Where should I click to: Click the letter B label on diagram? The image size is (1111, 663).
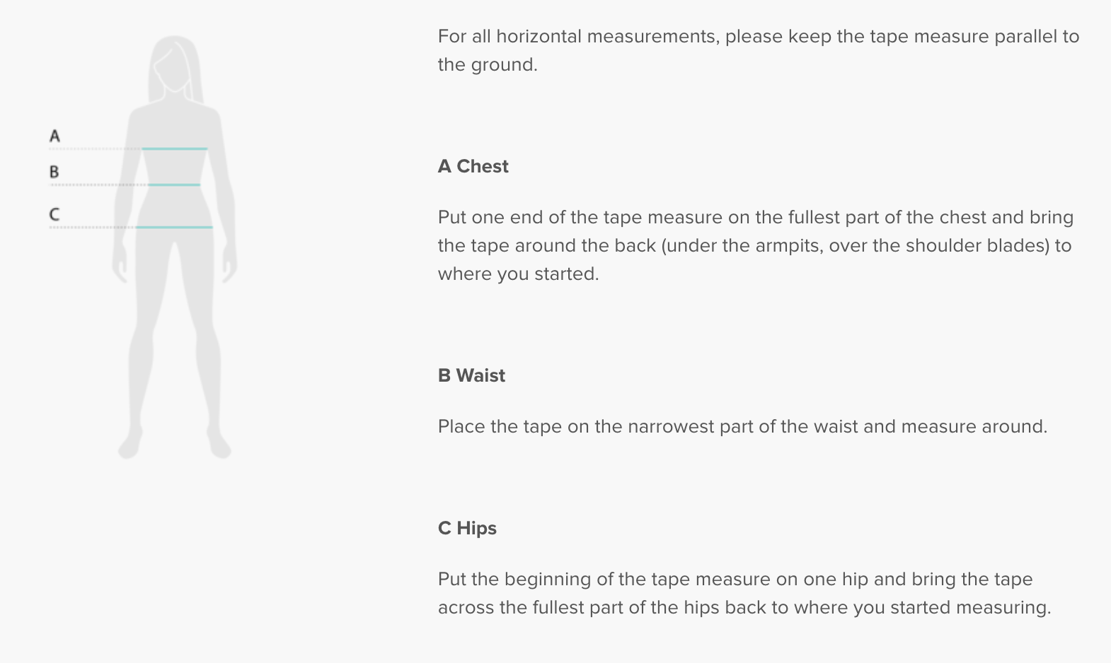pyautogui.click(x=54, y=172)
